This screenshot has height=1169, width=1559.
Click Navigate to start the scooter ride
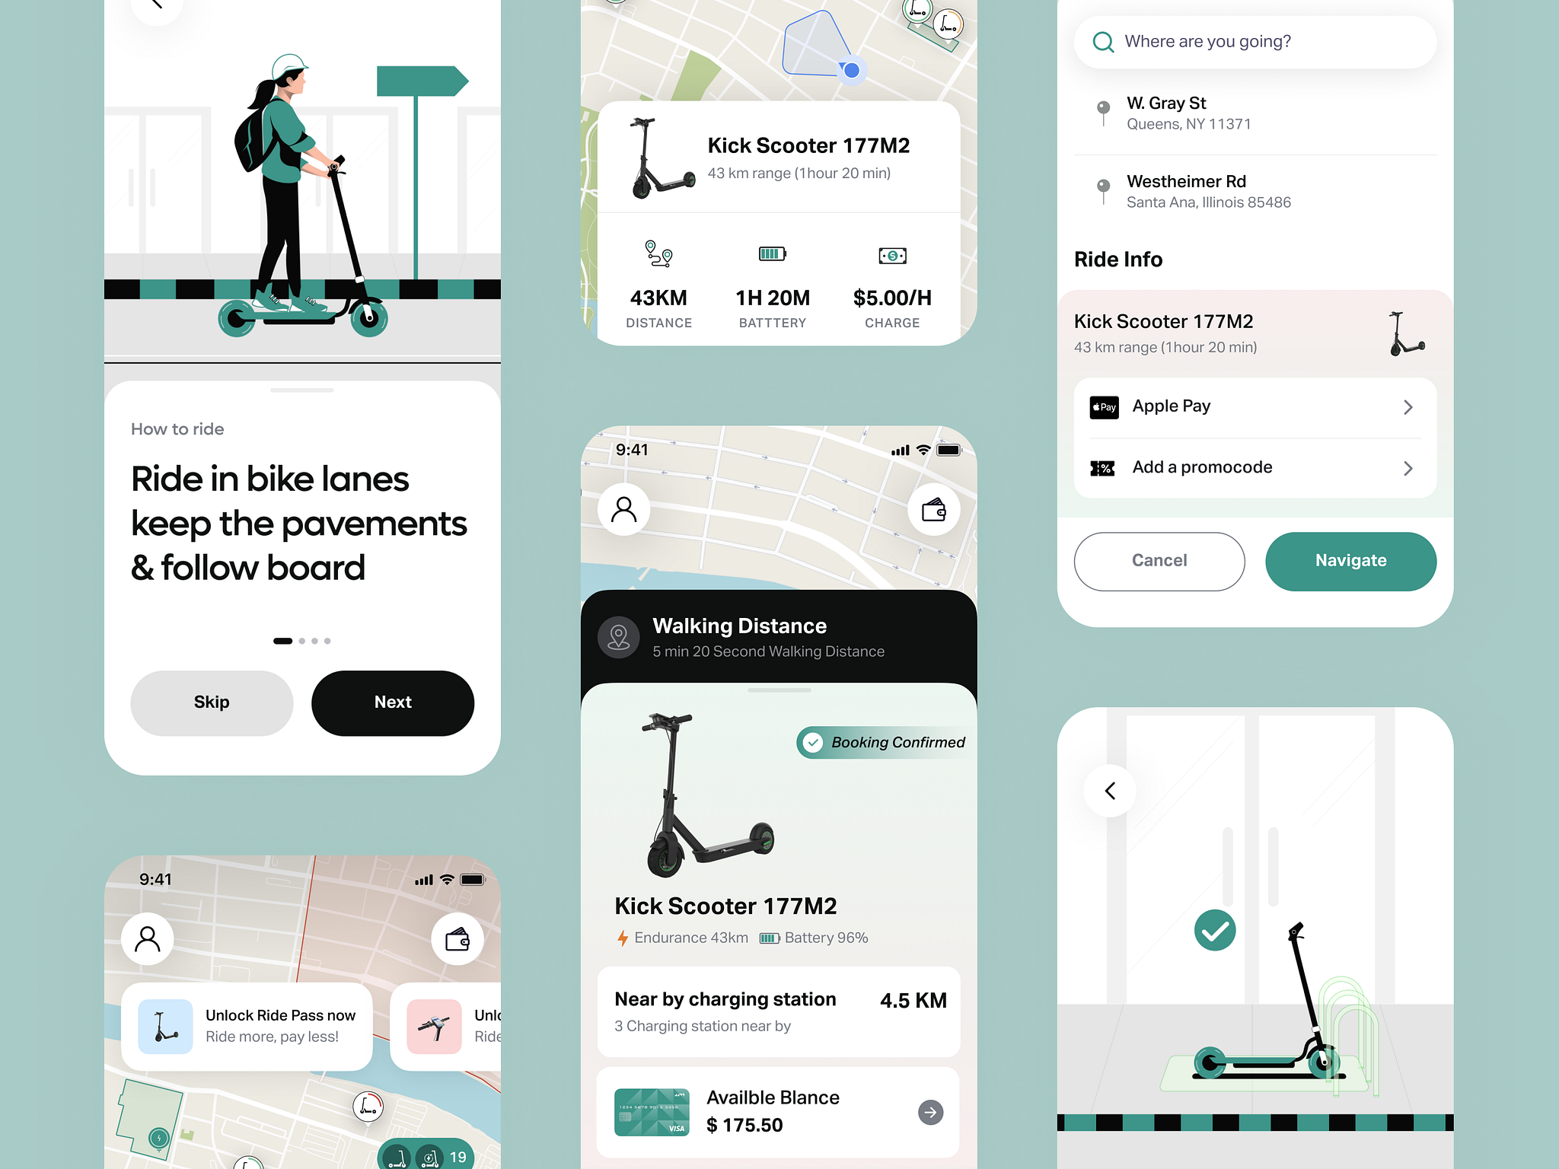(x=1349, y=559)
